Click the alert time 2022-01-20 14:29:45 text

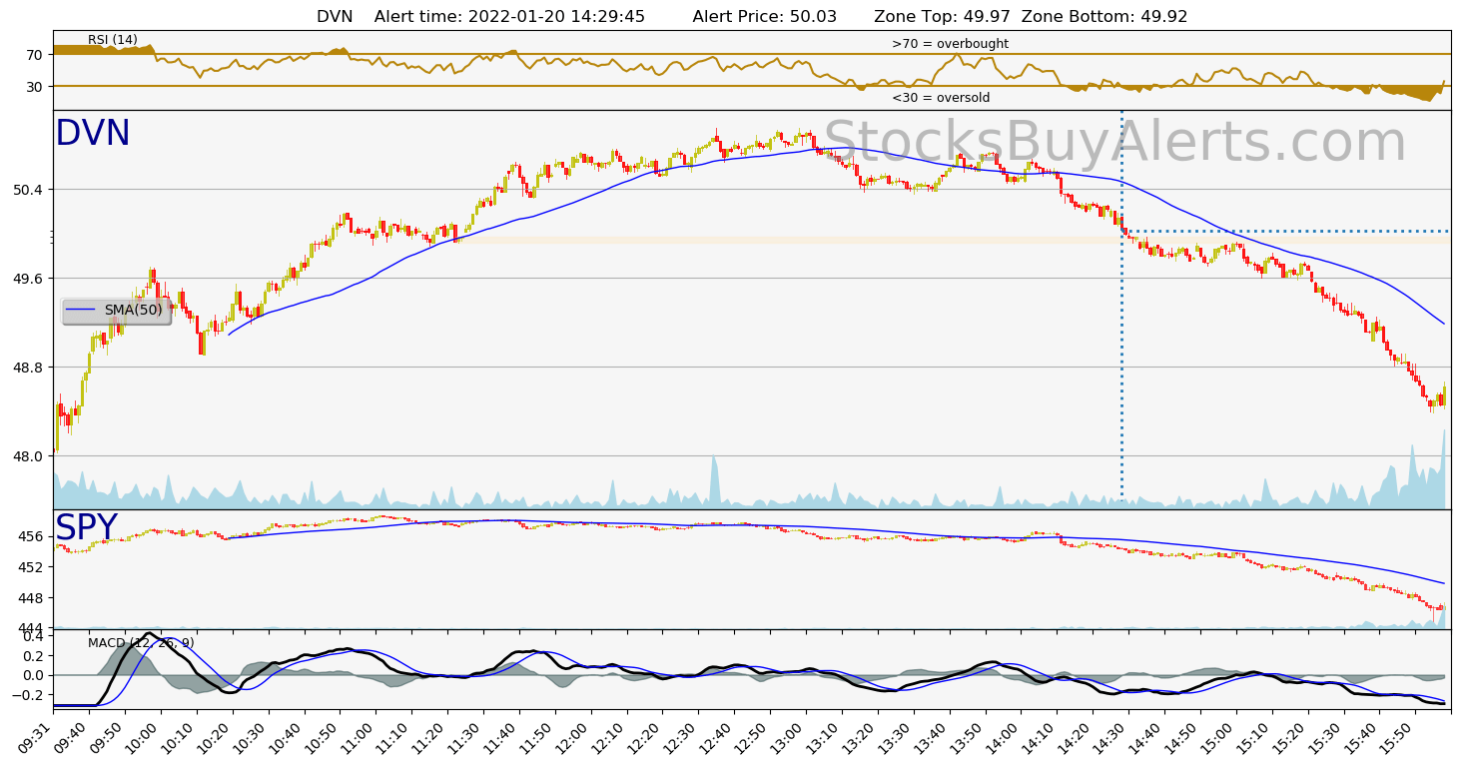coord(509,17)
